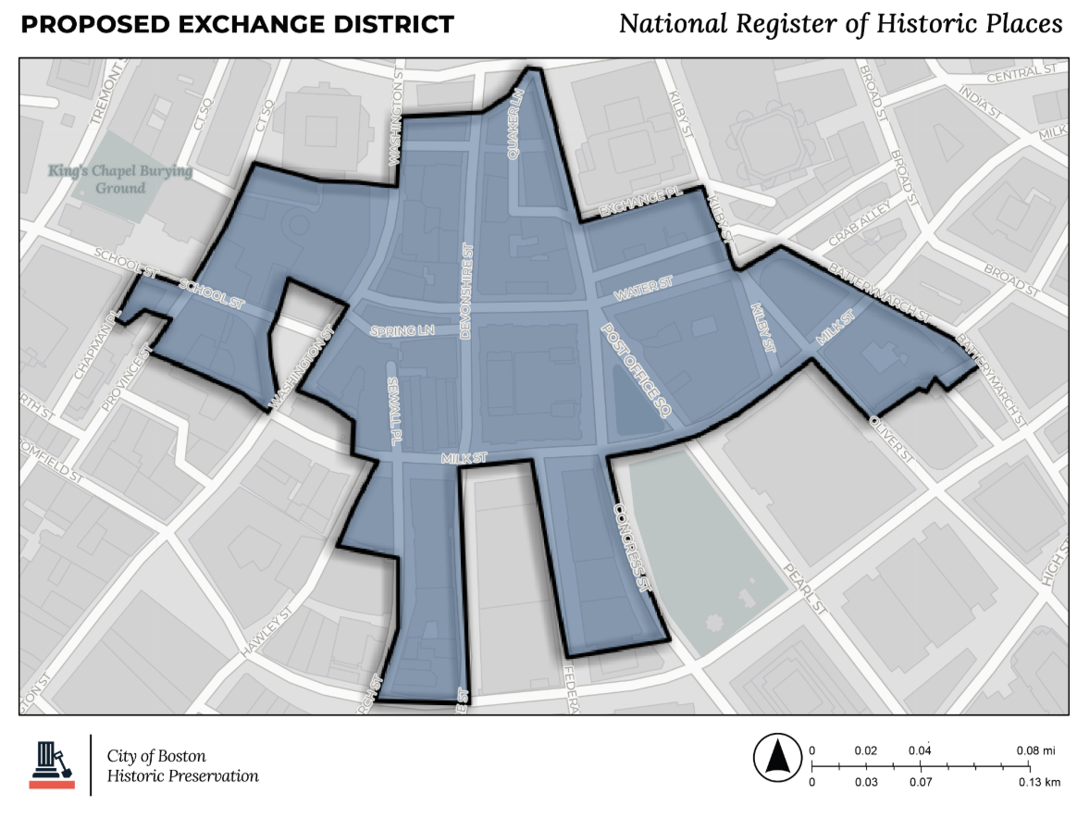The height and width of the screenshot is (818, 1077).
Task: Click the 'INDIA ST' street label
Action: pyautogui.click(x=981, y=103)
